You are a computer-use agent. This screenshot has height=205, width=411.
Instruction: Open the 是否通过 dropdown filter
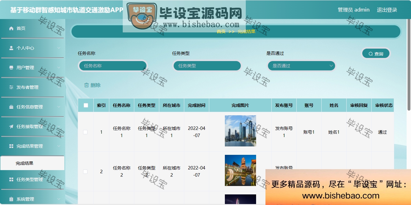301,66
